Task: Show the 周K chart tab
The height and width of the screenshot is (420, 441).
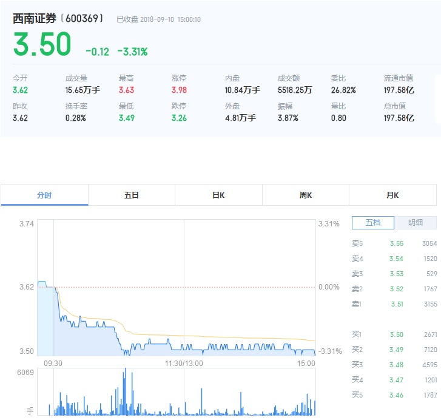Action: [306, 195]
